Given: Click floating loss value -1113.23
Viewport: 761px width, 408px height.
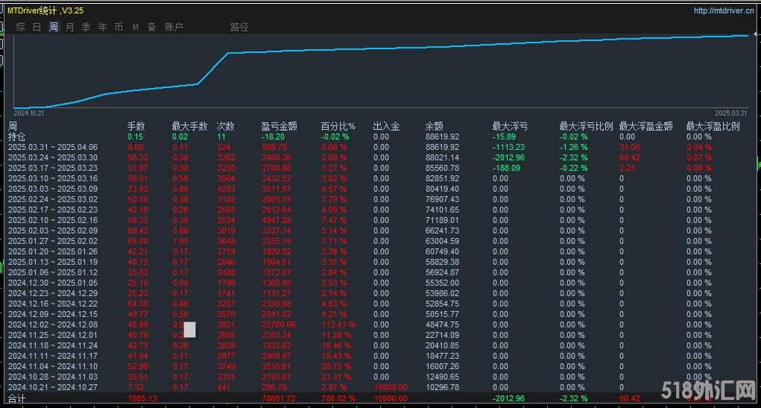Looking at the screenshot, I should tap(508, 147).
